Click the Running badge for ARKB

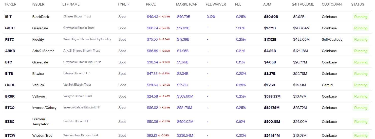pyautogui.click(x=361, y=51)
